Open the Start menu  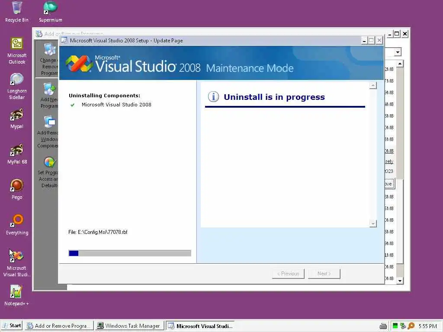tap(11, 326)
